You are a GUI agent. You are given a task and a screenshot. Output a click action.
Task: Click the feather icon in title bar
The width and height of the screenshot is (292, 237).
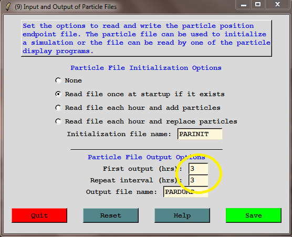8,7
